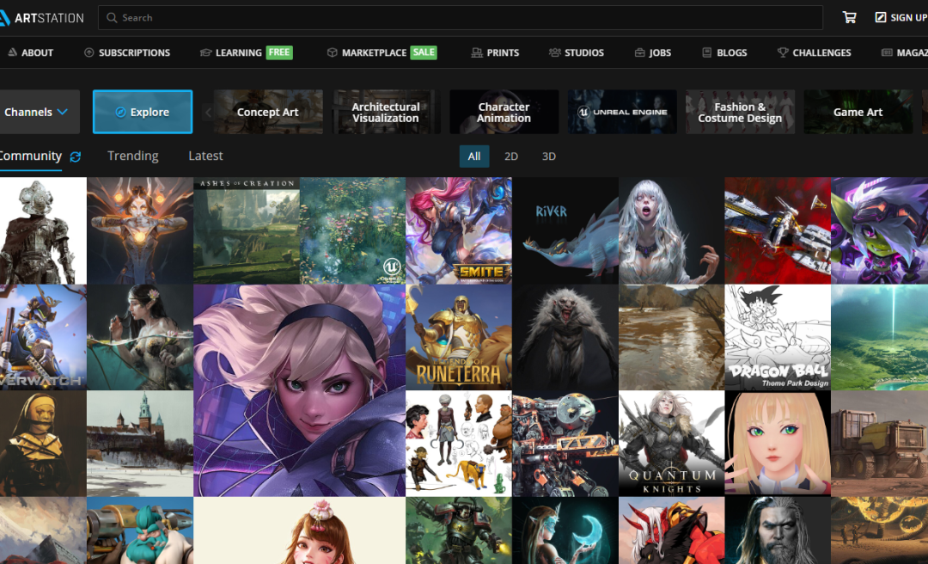Image resolution: width=928 pixels, height=564 pixels.
Task: Open the snowy castle painting
Action: 140,443
